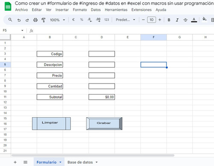Click the Precio input cell D7
Image resolution: width=214 pixels, height=166 pixels.
(x=101, y=75)
